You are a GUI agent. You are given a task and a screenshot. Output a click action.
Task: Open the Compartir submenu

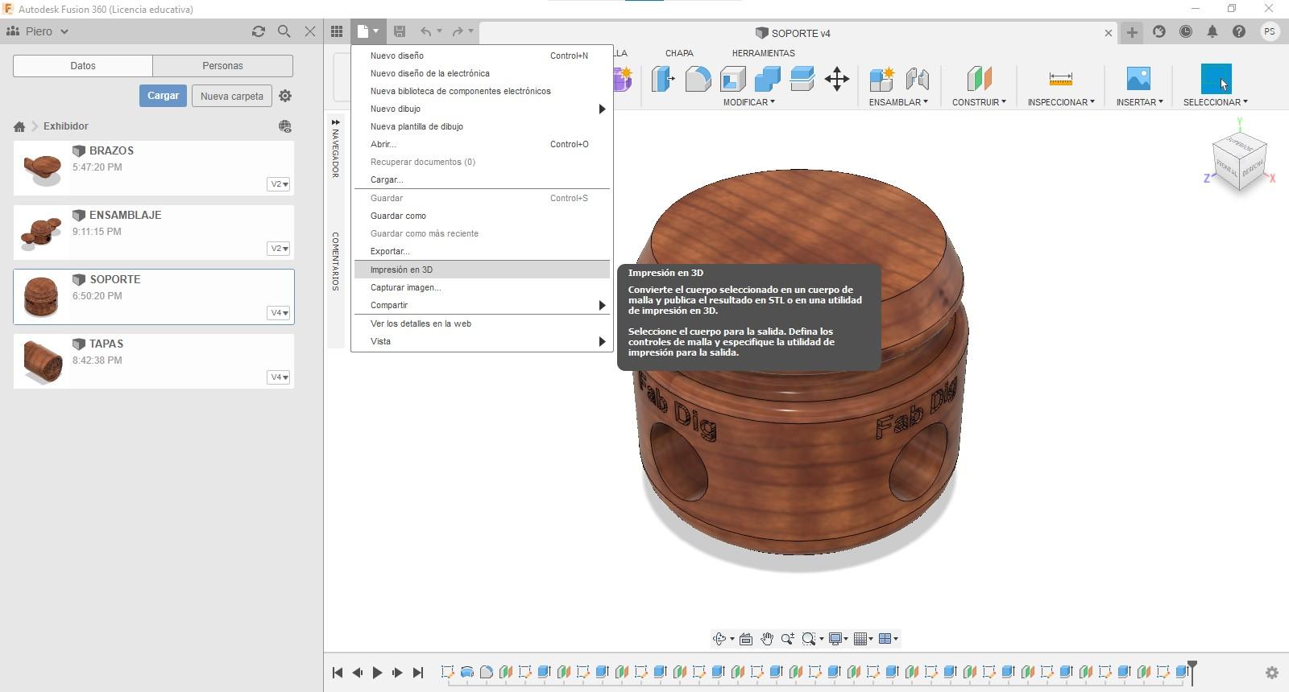tap(482, 305)
